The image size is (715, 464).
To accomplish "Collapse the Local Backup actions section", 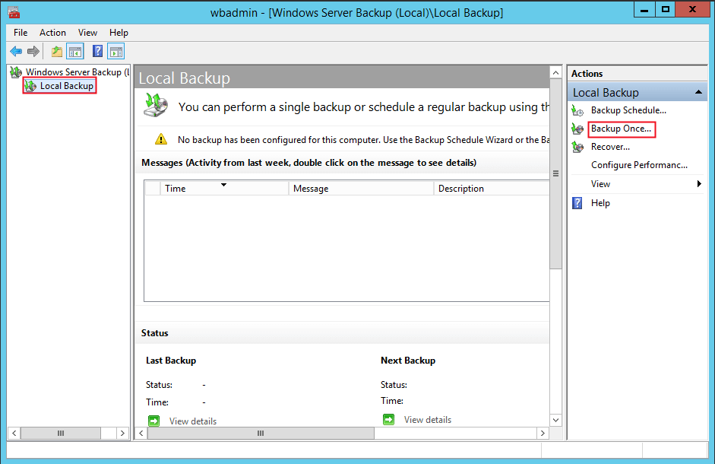I will coord(698,92).
